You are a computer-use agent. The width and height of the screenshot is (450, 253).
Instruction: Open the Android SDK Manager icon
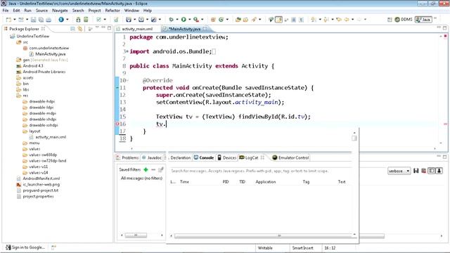pyautogui.click(x=78, y=20)
